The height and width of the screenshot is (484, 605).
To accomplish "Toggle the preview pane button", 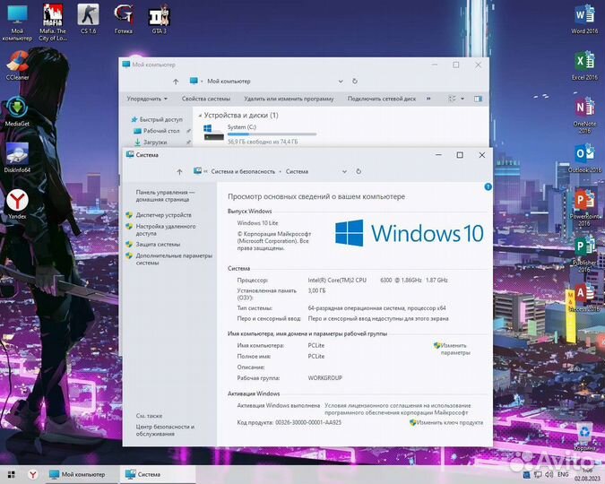I will 478,99.
